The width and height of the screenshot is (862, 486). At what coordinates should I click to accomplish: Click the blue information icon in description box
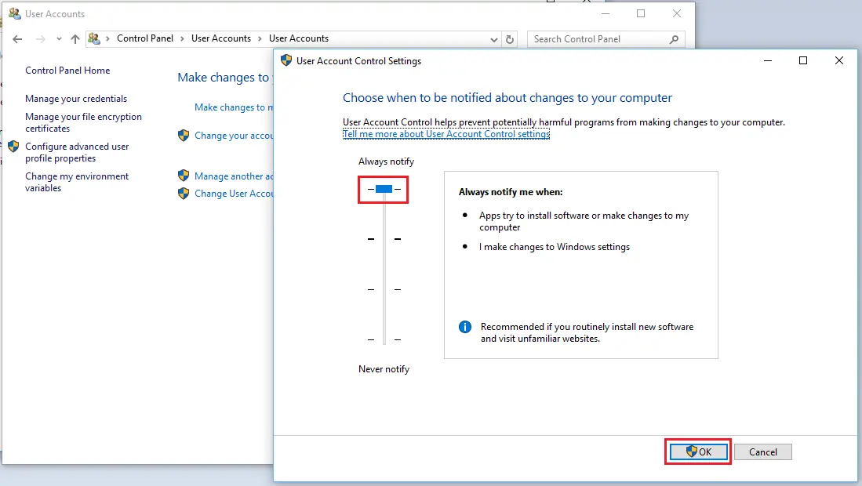coord(465,327)
